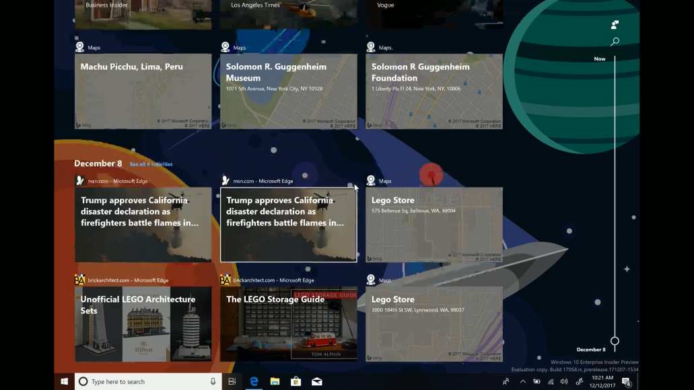Open the feedback icon above the search magnifier
Image resolution: width=694 pixels, height=390 pixels.
[x=615, y=25]
